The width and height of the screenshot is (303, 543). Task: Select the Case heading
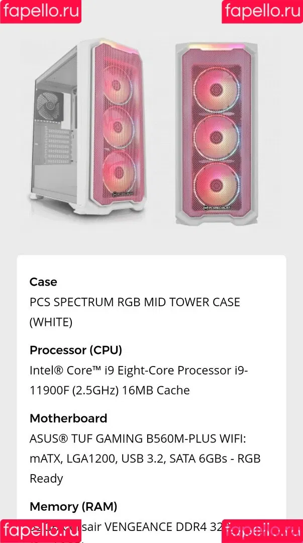(43, 282)
